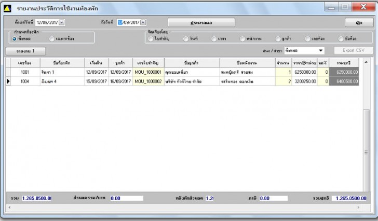Click the ราคา@หน่วย column header
378x221 pixels.
(304, 63)
